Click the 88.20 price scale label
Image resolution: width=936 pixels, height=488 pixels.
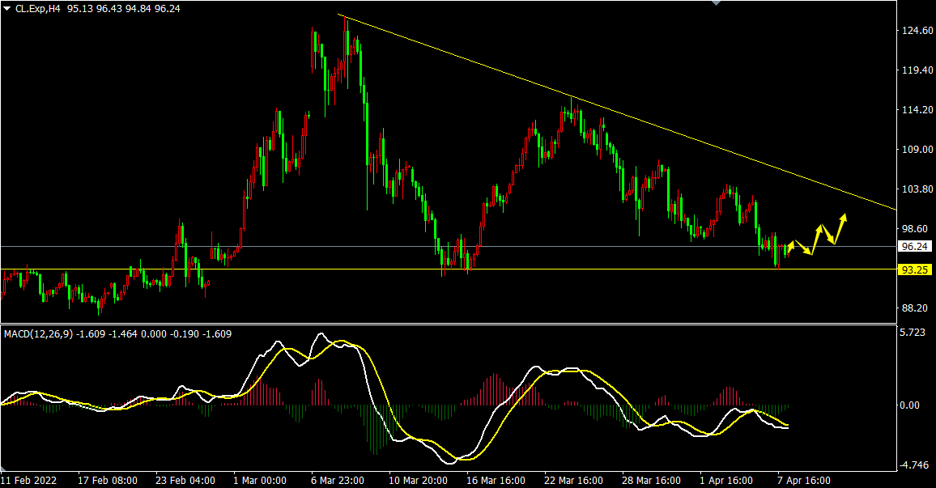[914, 308]
